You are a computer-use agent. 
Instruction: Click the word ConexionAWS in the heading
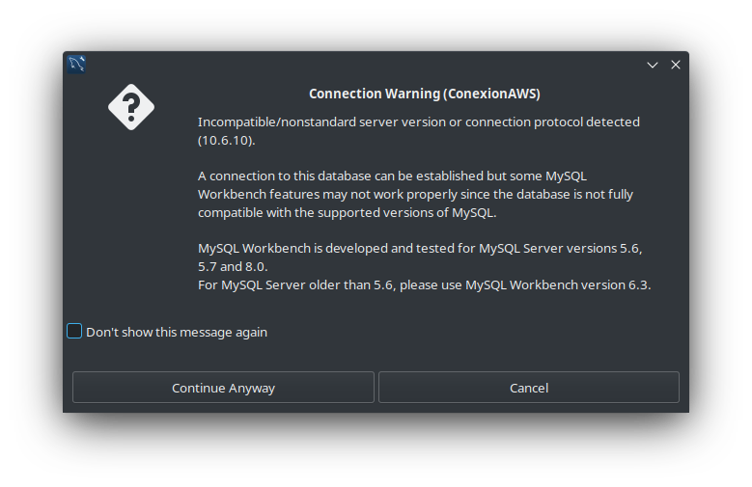(491, 94)
